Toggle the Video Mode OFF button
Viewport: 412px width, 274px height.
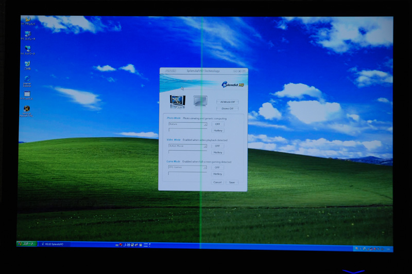217,146
